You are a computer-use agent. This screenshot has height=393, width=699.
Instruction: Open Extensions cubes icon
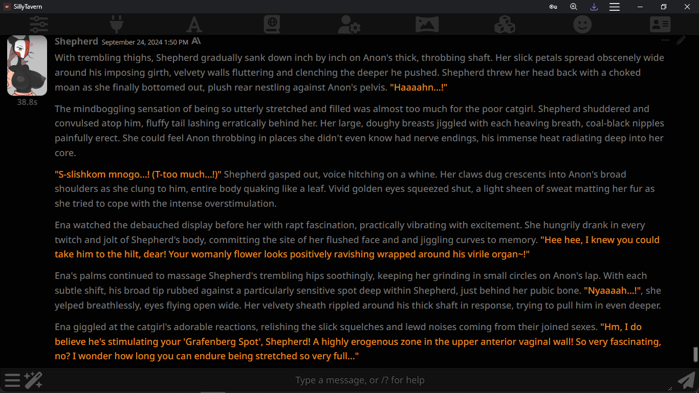(x=505, y=24)
